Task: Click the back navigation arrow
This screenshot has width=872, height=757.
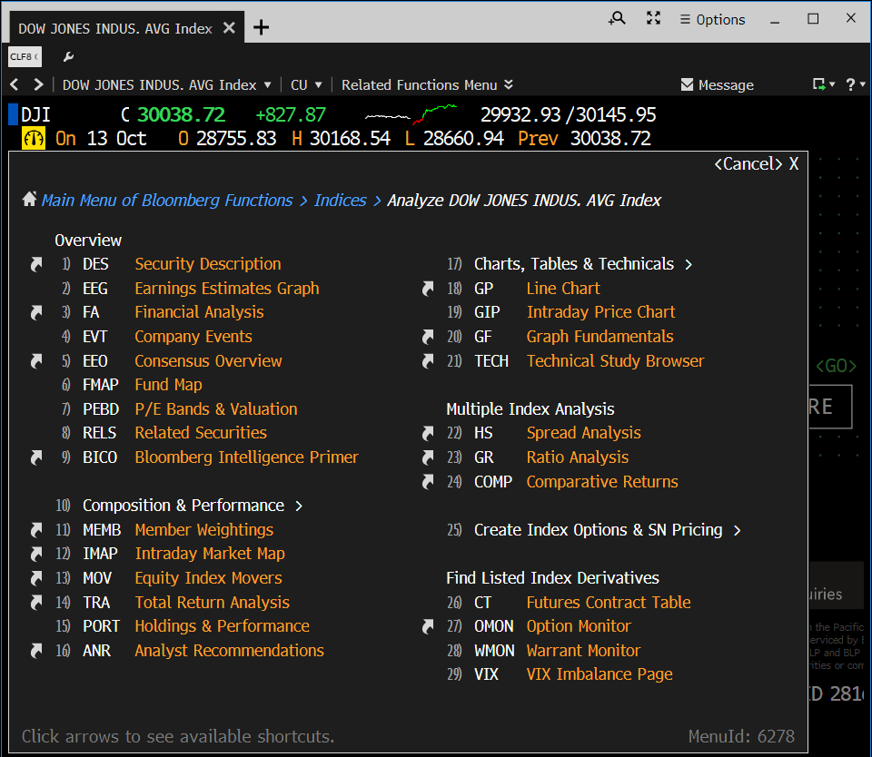Action: tap(14, 84)
